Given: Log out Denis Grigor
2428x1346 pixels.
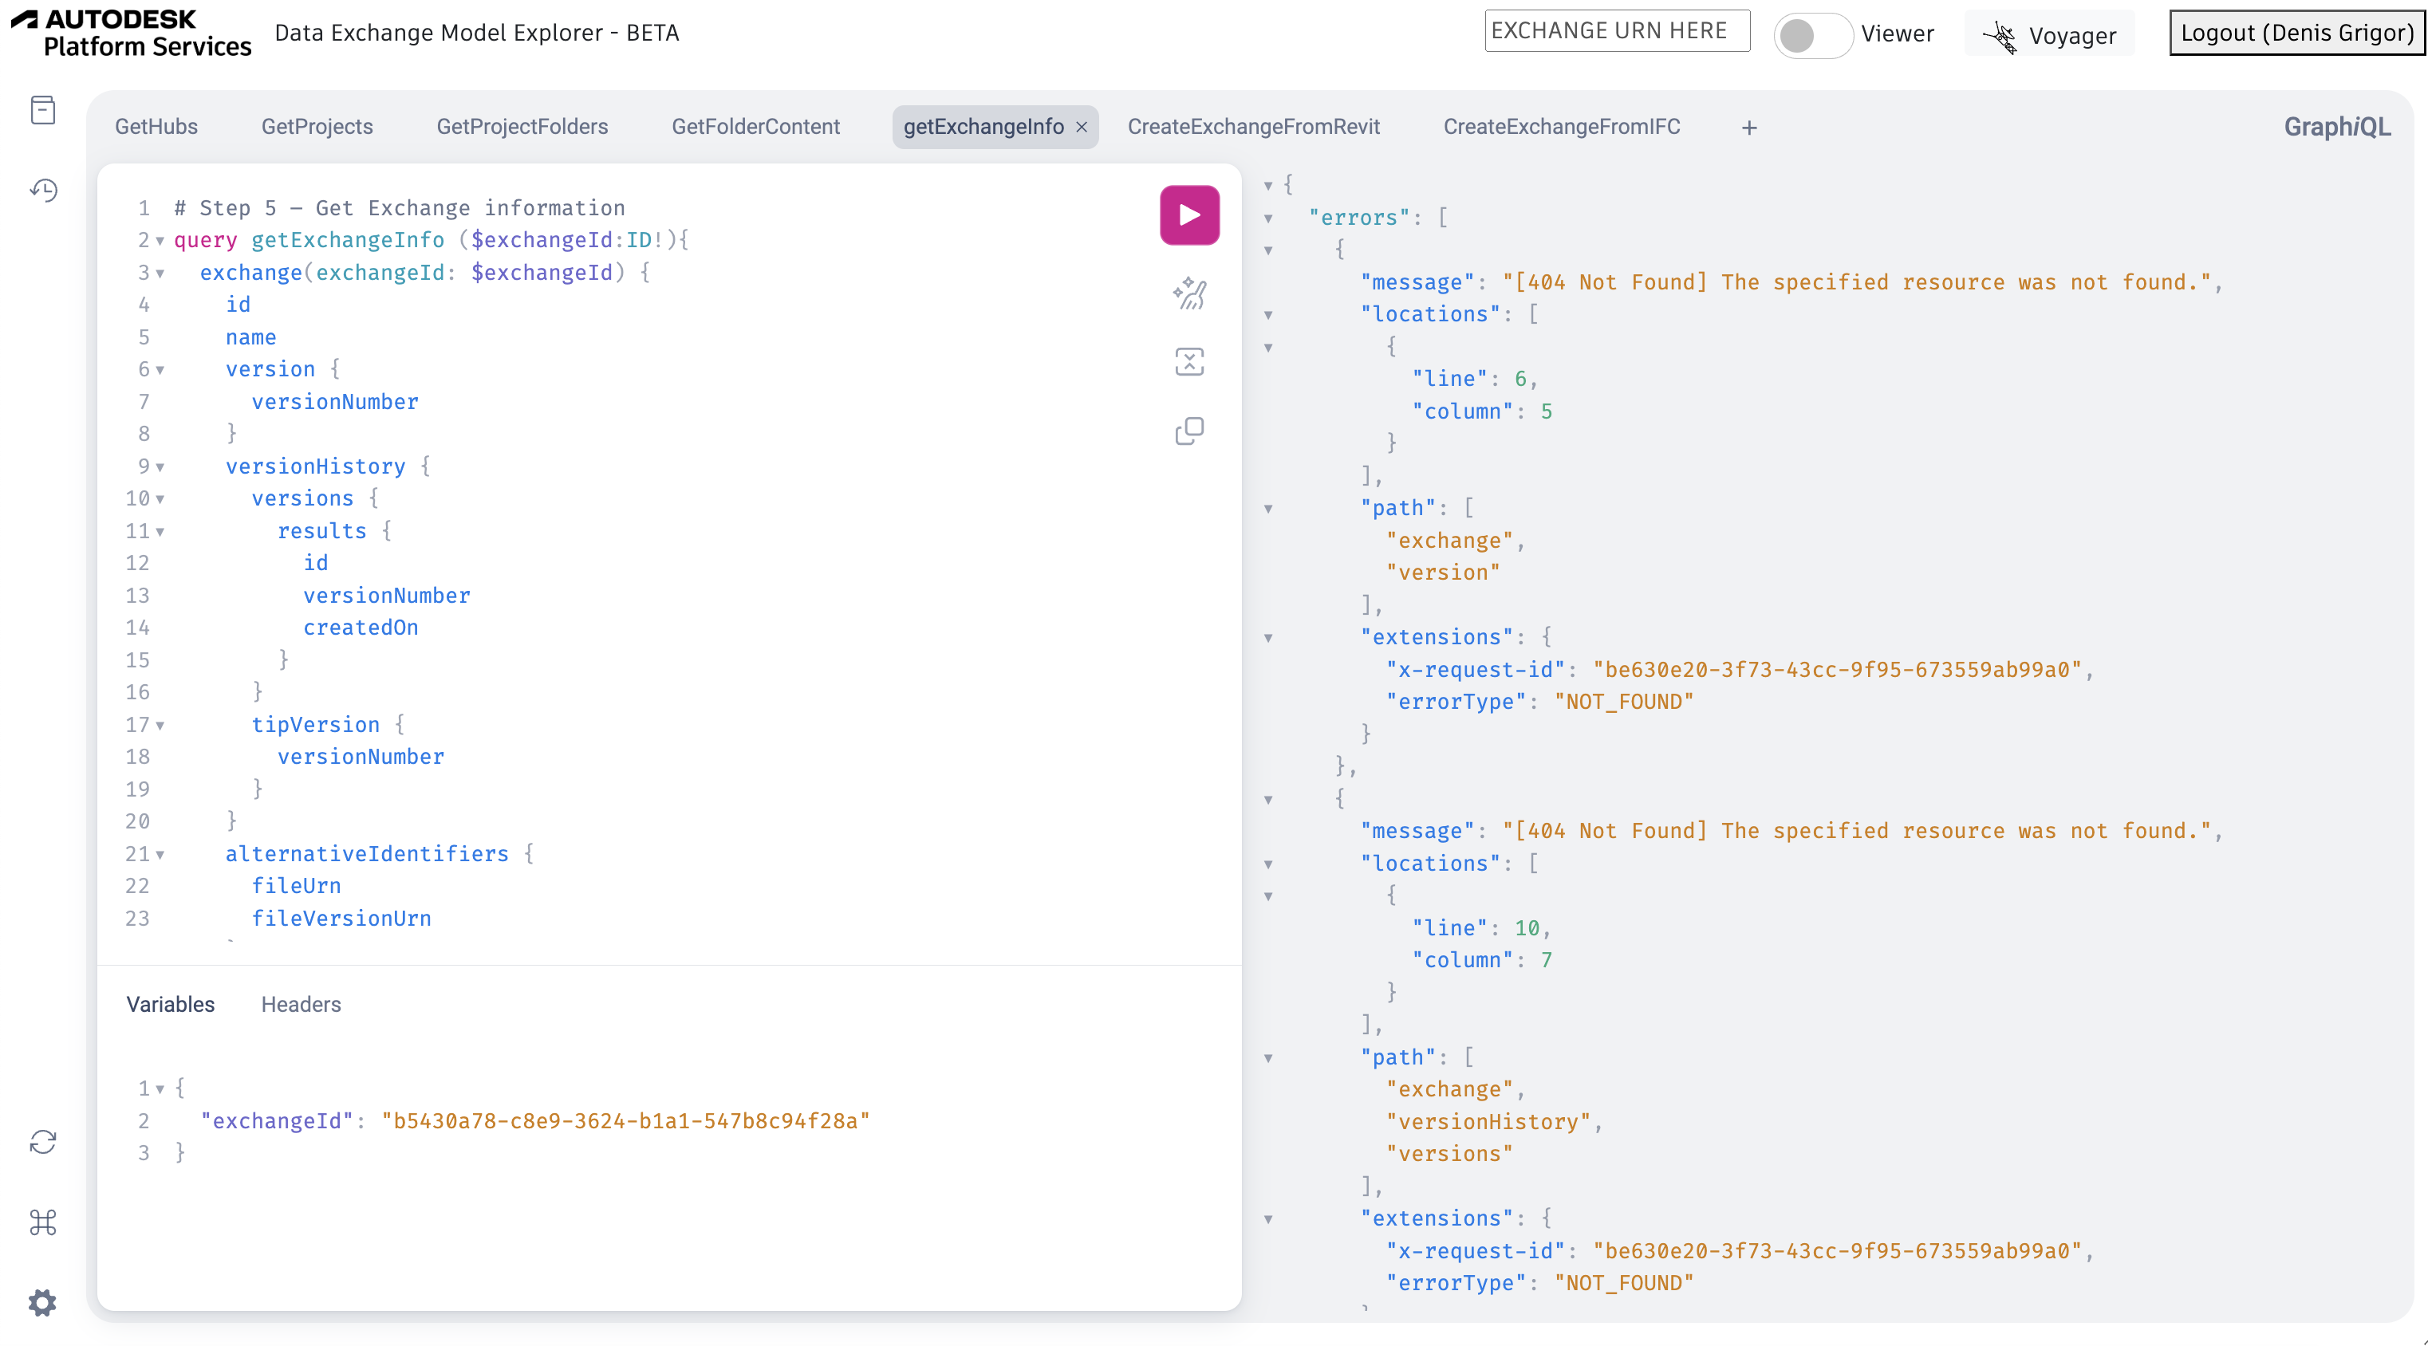Looking at the screenshot, I should click(x=2297, y=33).
